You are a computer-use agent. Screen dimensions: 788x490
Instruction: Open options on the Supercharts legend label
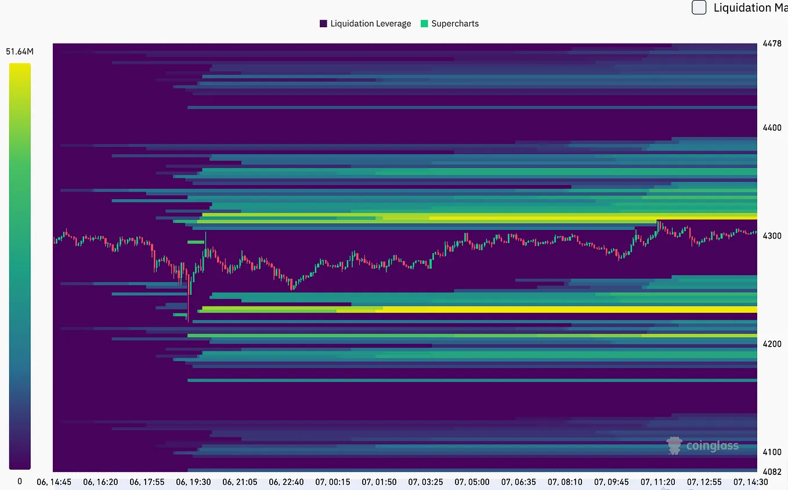pos(456,23)
